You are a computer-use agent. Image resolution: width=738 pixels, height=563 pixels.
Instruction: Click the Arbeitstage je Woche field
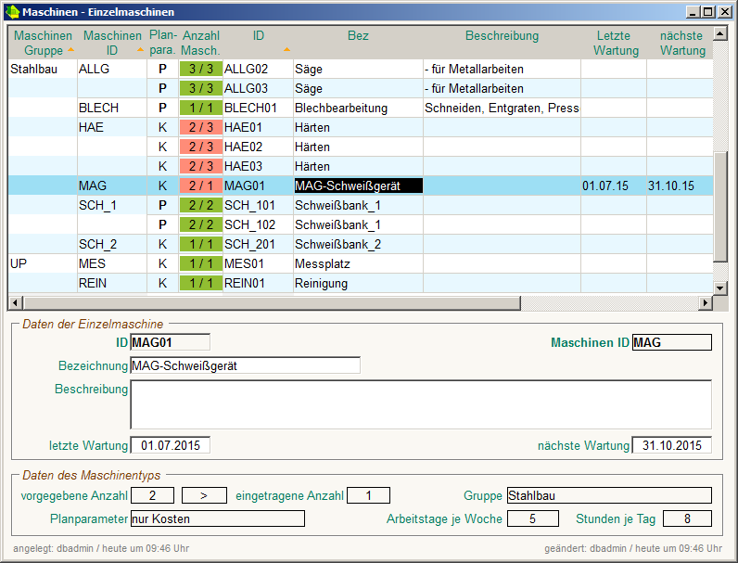[533, 518]
